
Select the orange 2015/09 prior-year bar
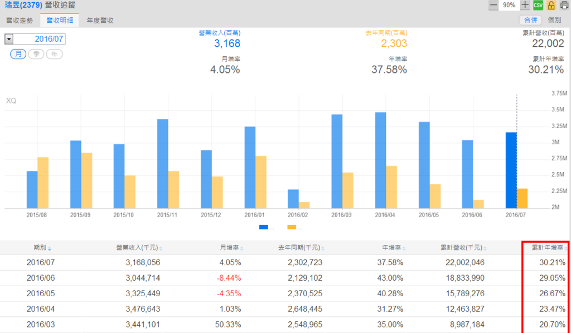click(x=86, y=180)
